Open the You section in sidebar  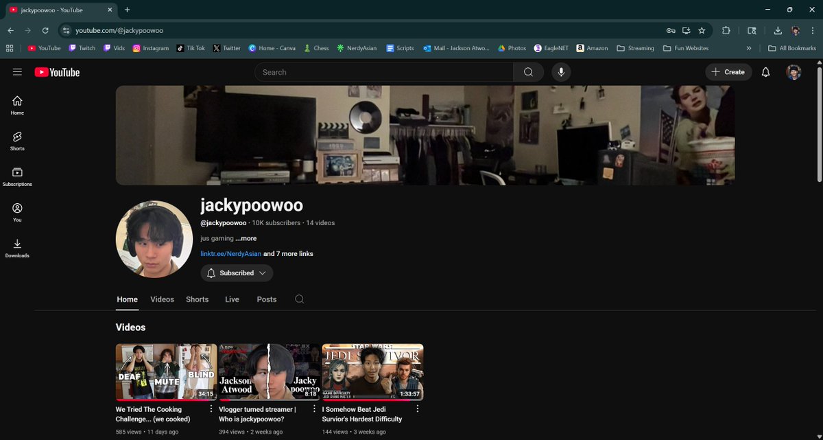[17, 213]
